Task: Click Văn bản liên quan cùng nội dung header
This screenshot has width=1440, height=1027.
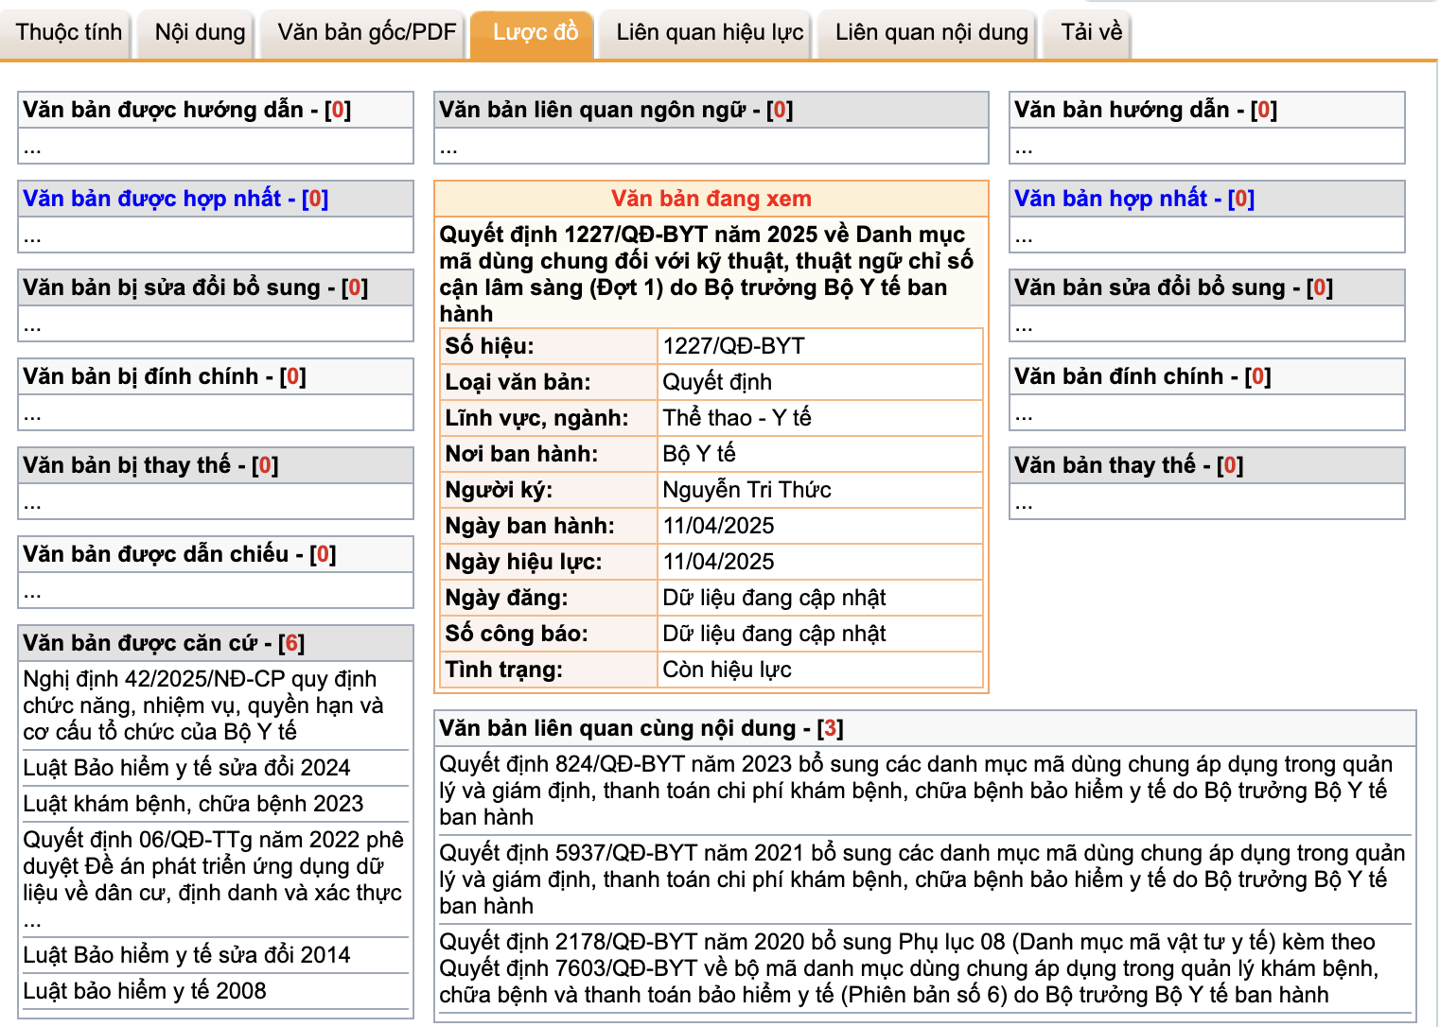Action: 641,728
